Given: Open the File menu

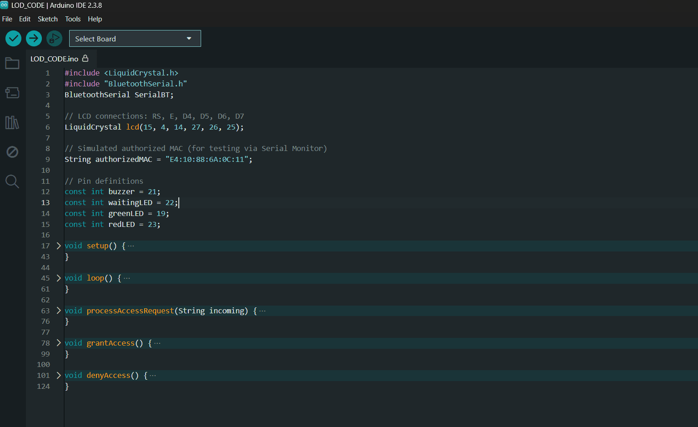Looking at the screenshot, I should click(x=7, y=19).
